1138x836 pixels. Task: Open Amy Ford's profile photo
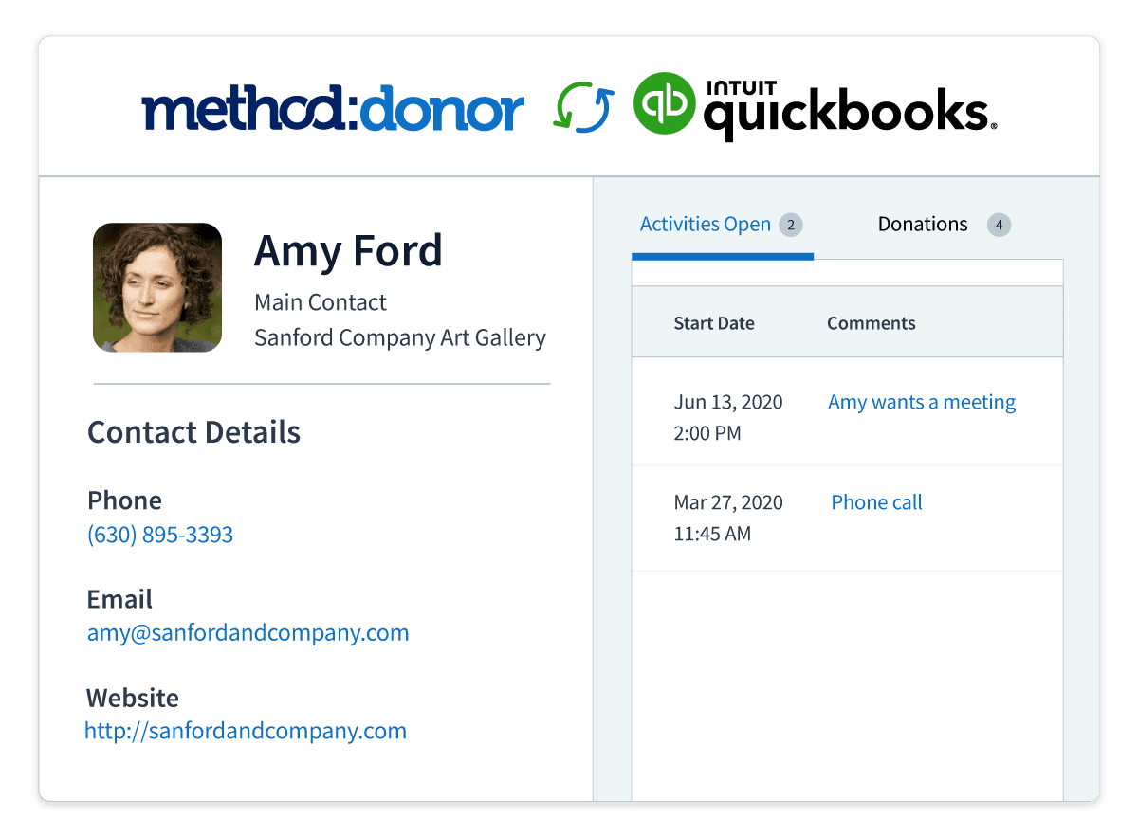click(x=157, y=287)
